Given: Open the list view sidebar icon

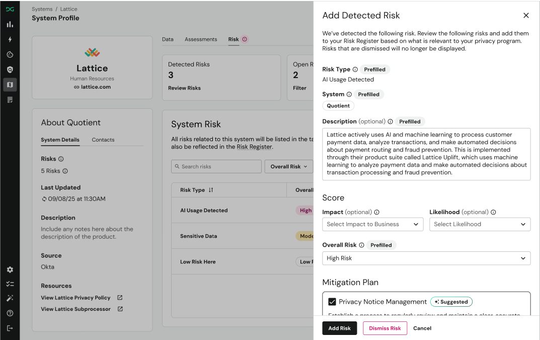Looking at the screenshot, I should click(10, 100).
